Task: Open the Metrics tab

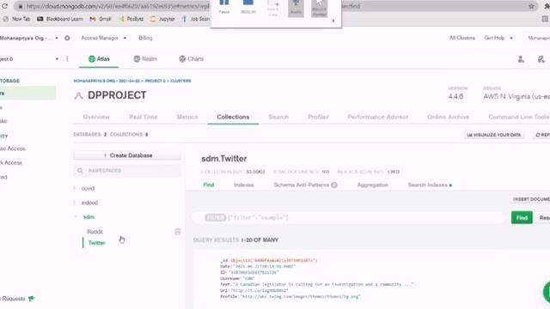Action: pos(187,117)
